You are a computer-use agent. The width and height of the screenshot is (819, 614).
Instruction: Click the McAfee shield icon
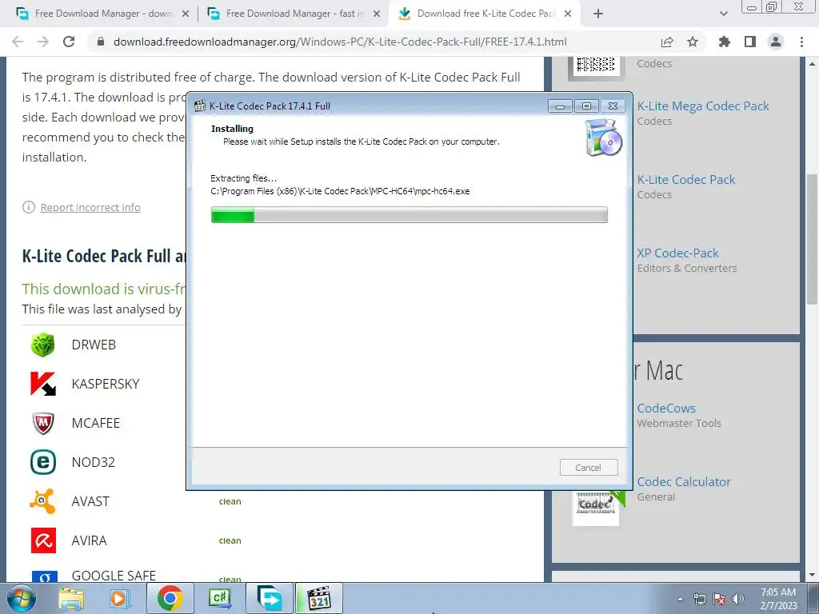tap(43, 423)
